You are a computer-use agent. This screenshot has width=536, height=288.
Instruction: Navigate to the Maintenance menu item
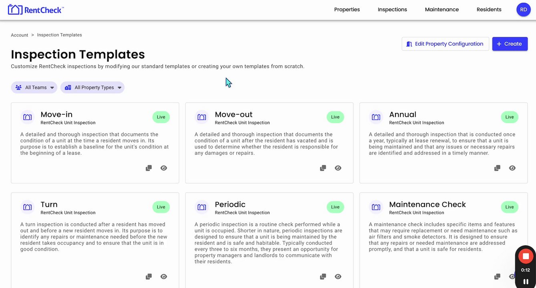pos(442,10)
